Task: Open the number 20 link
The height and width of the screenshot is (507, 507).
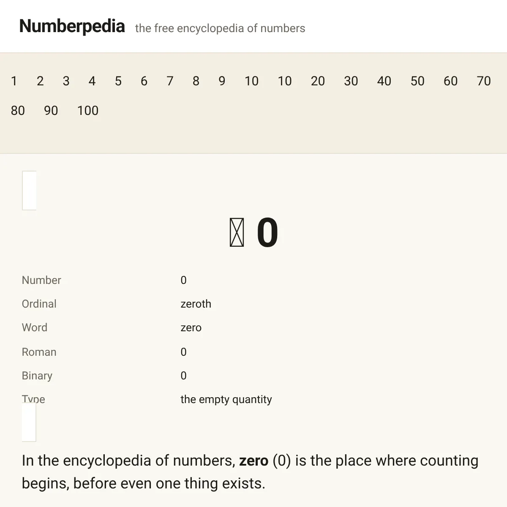Action: [318, 81]
